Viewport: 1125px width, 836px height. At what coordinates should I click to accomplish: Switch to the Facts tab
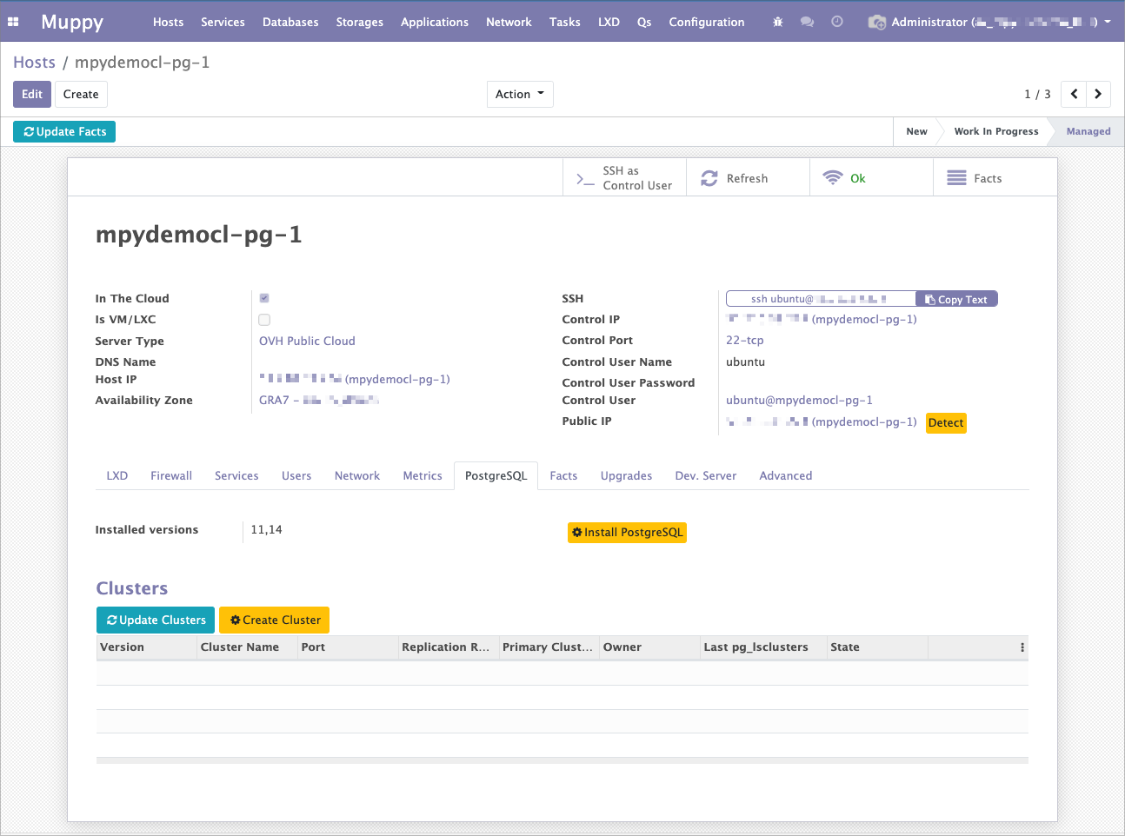click(x=563, y=475)
